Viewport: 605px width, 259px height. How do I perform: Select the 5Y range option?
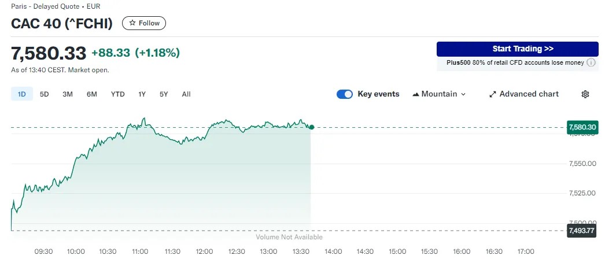click(164, 94)
